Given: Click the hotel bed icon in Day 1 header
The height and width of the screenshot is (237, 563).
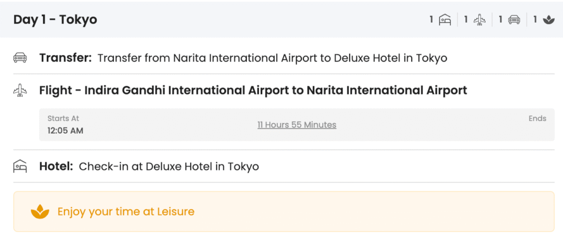Looking at the screenshot, I should pos(445,20).
